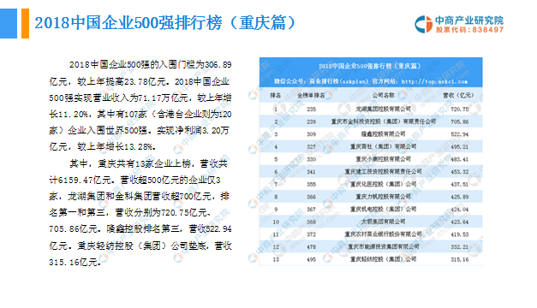Click the 中商产业研究院 circular logo icon
Screen dimensions: 537x308
click(x=424, y=24)
